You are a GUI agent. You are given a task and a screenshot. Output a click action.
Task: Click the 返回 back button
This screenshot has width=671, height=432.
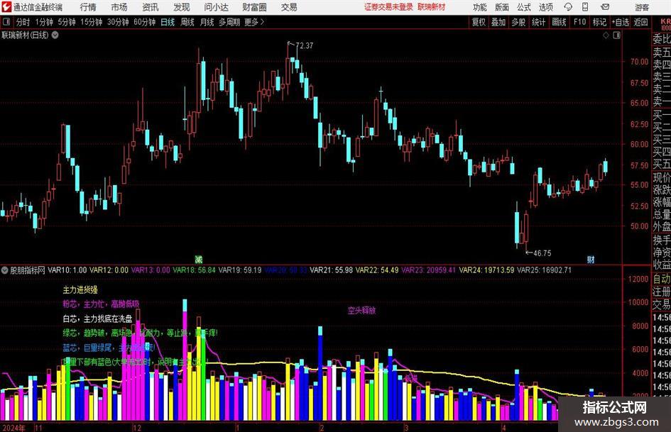640,22
